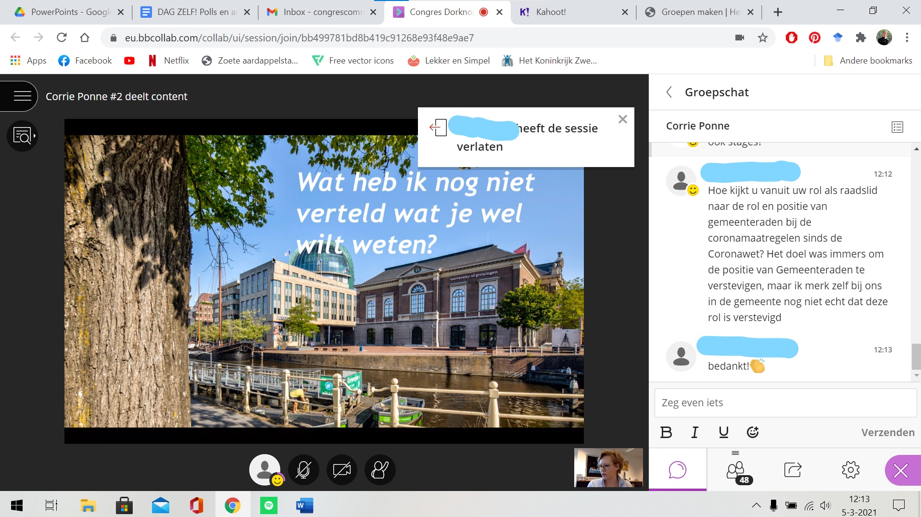
Task: Close the Collaborate panel with purple X
Action: pyautogui.click(x=900, y=470)
